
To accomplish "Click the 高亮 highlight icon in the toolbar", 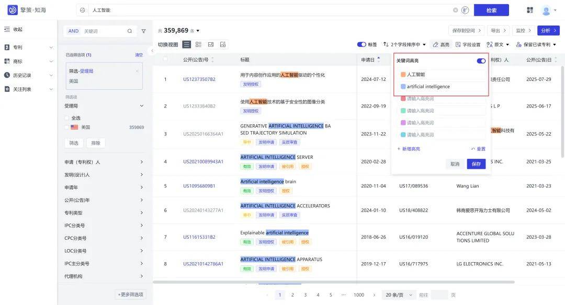I will click(x=437, y=44).
